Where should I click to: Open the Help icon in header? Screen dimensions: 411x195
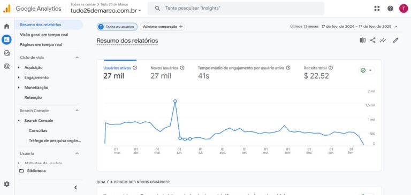(390, 9)
